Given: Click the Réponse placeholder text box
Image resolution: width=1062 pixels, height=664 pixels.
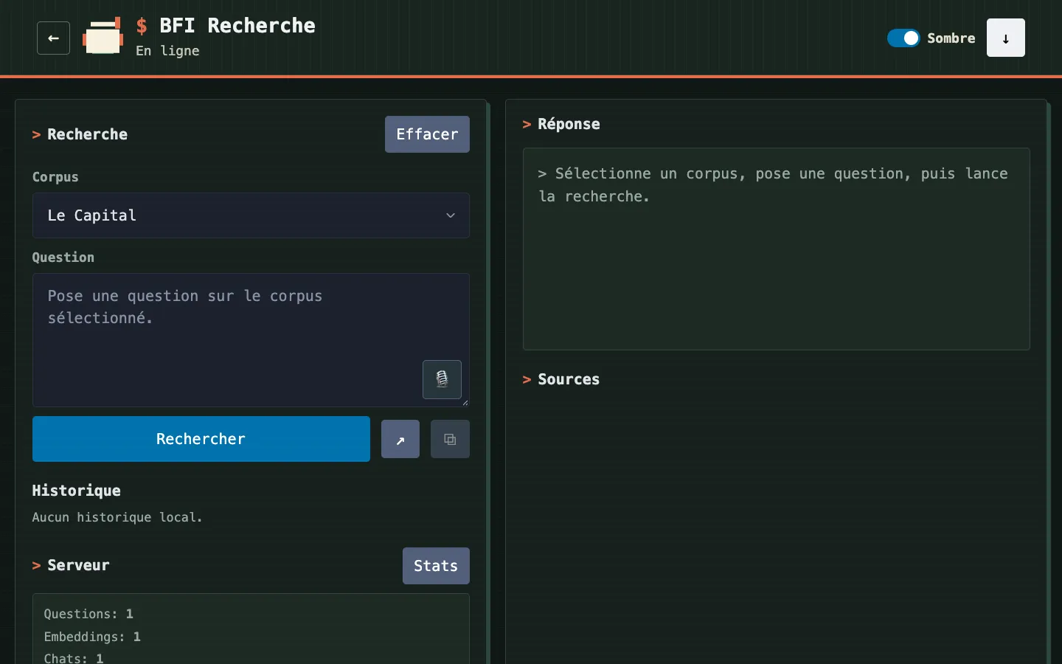Looking at the screenshot, I should [x=777, y=249].
